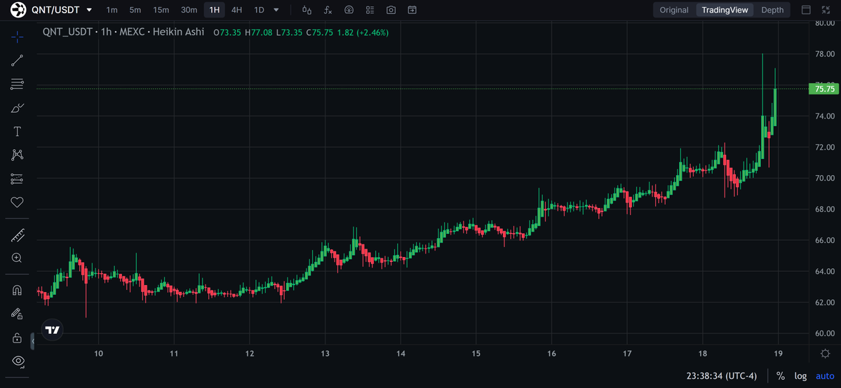Click the high value H77.08 in legend
Screen dimensions: 841x388
259,33
